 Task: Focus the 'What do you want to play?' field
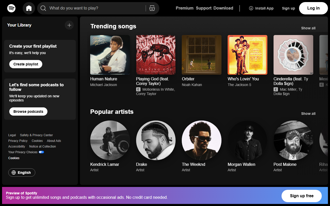[x=98, y=8]
